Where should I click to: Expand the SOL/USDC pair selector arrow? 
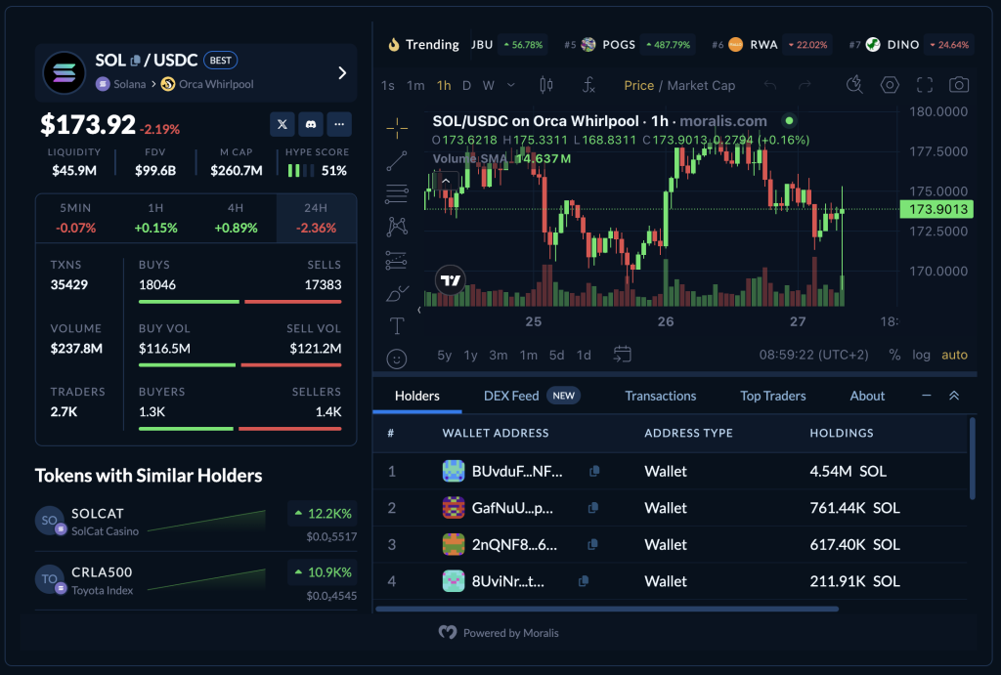click(342, 73)
